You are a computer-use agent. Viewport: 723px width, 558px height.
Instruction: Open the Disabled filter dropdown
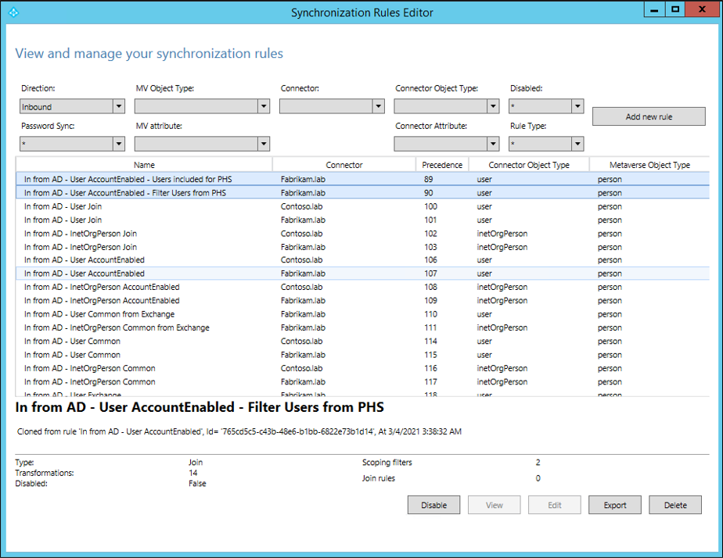(x=546, y=106)
